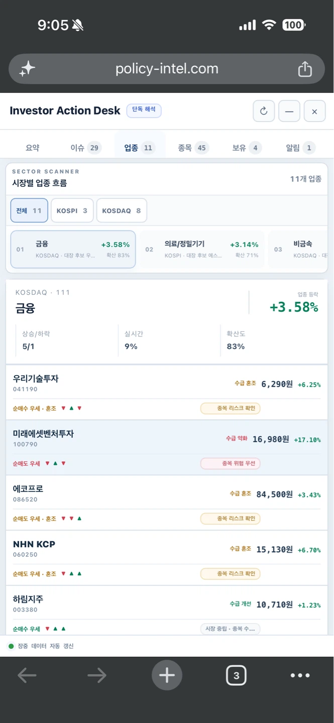Open the browser three-dots menu
Image resolution: width=334 pixels, height=723 pixels.
tap(300, 675)
